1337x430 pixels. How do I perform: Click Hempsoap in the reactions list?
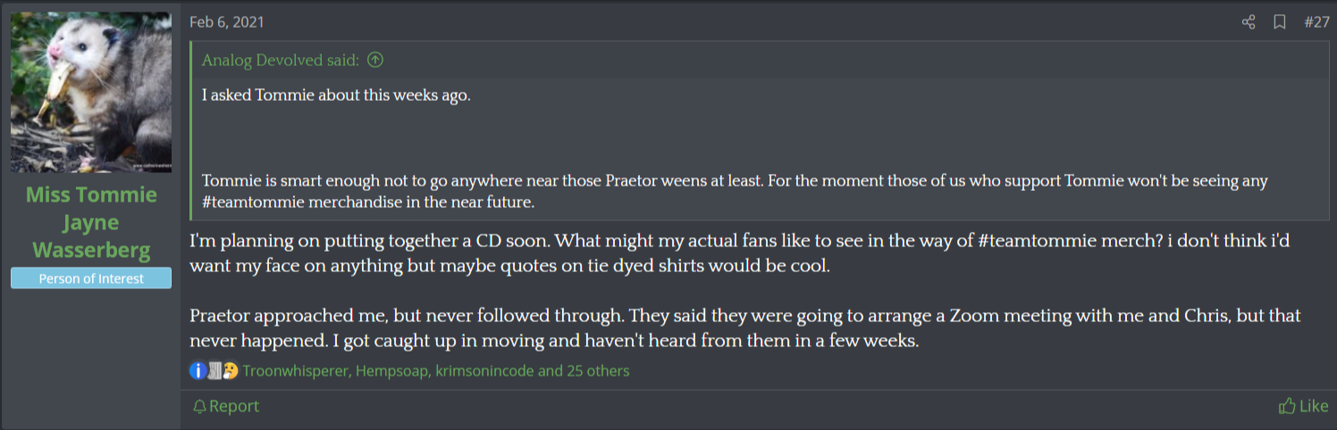pyautogui.click(x=391, y=370)
